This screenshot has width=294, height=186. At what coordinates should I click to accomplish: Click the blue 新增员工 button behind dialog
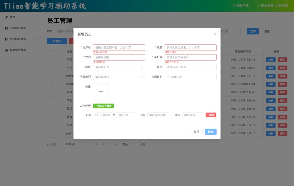pyautogui.click(x=57, y=41)
